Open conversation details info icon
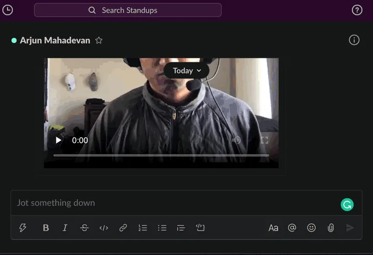The image size is (373, 255). click(354, 40)
